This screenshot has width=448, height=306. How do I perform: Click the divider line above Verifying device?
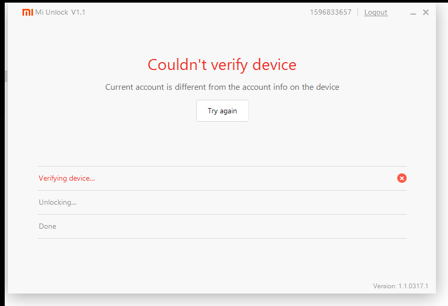tap(222, 167)
